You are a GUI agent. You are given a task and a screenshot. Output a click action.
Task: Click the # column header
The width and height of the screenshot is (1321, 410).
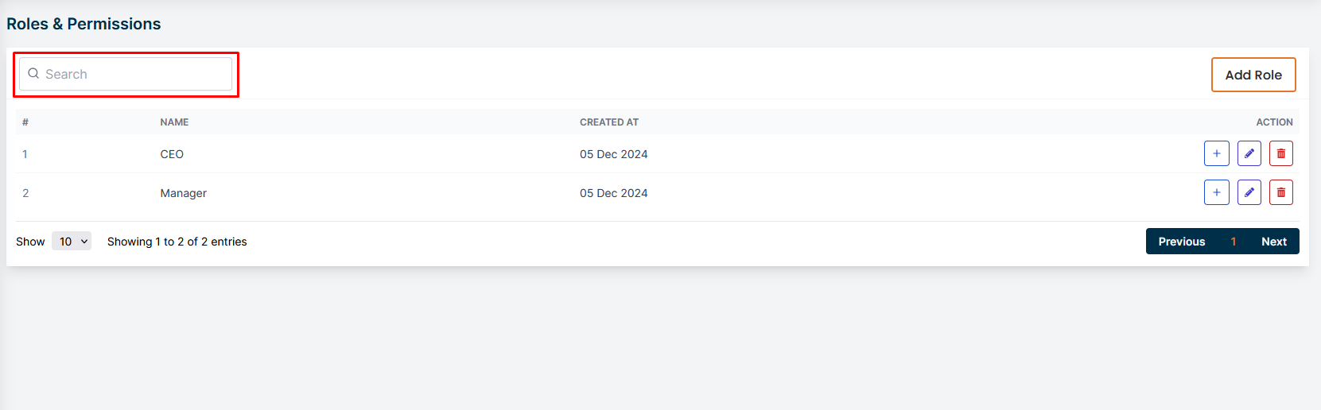pos(25,122)
